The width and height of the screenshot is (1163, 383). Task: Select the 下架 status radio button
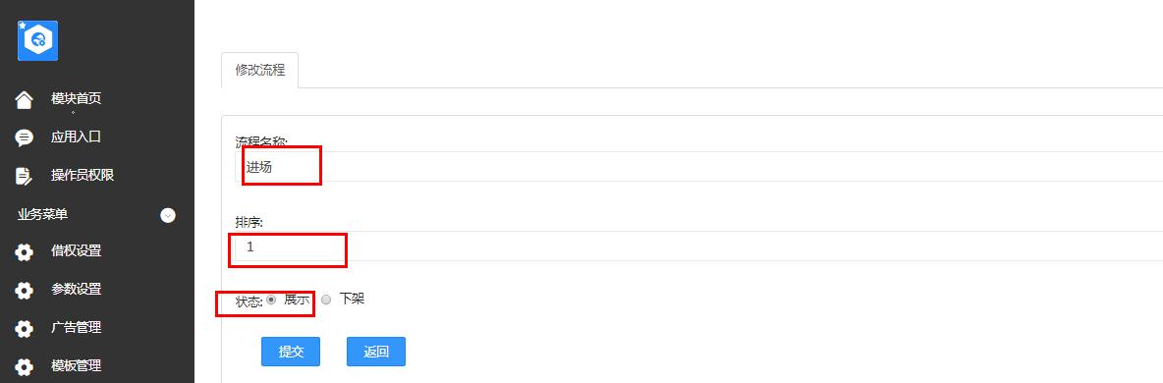[326, 300]
